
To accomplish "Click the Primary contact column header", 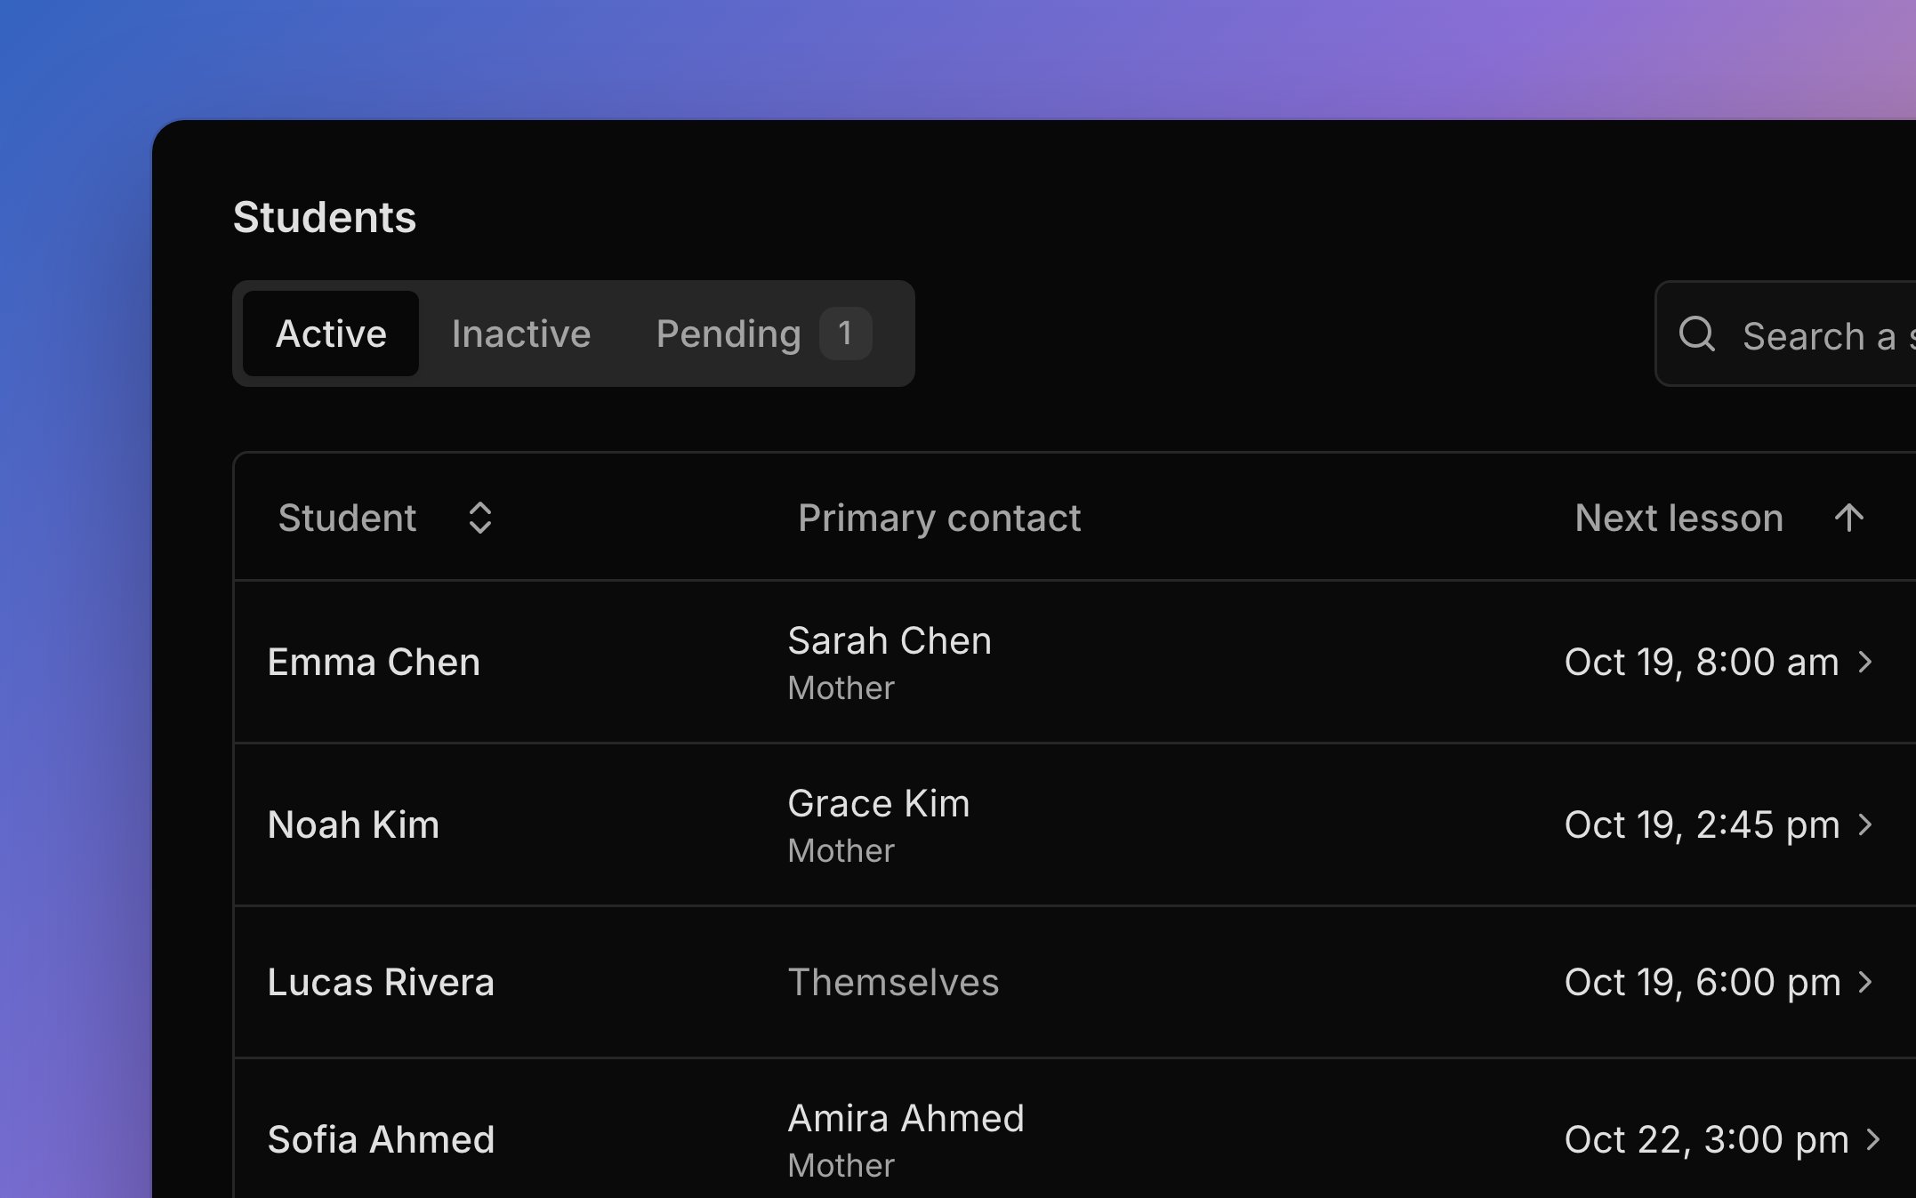I will coord(939,518).
